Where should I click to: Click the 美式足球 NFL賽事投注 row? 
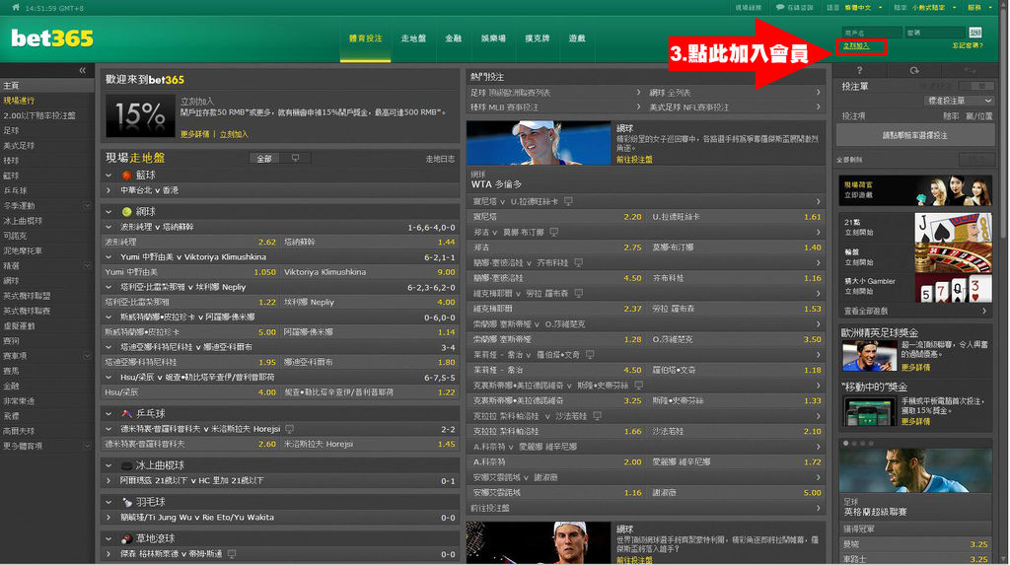[735, 107]
